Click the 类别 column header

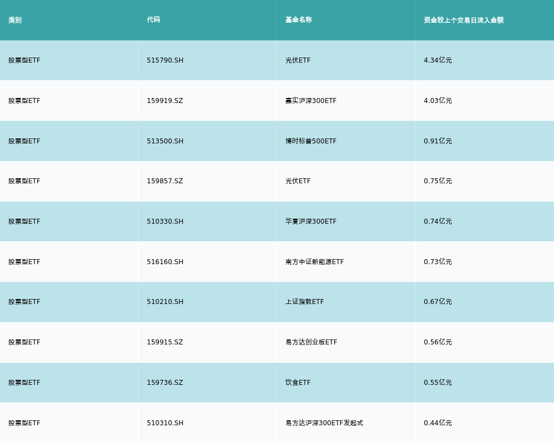click(15, 20)
